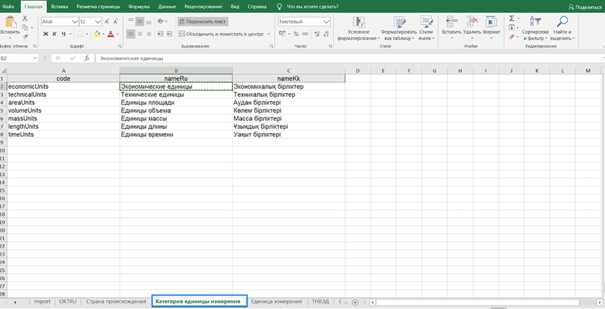Open font color dropdown arrow

point(117,34)
